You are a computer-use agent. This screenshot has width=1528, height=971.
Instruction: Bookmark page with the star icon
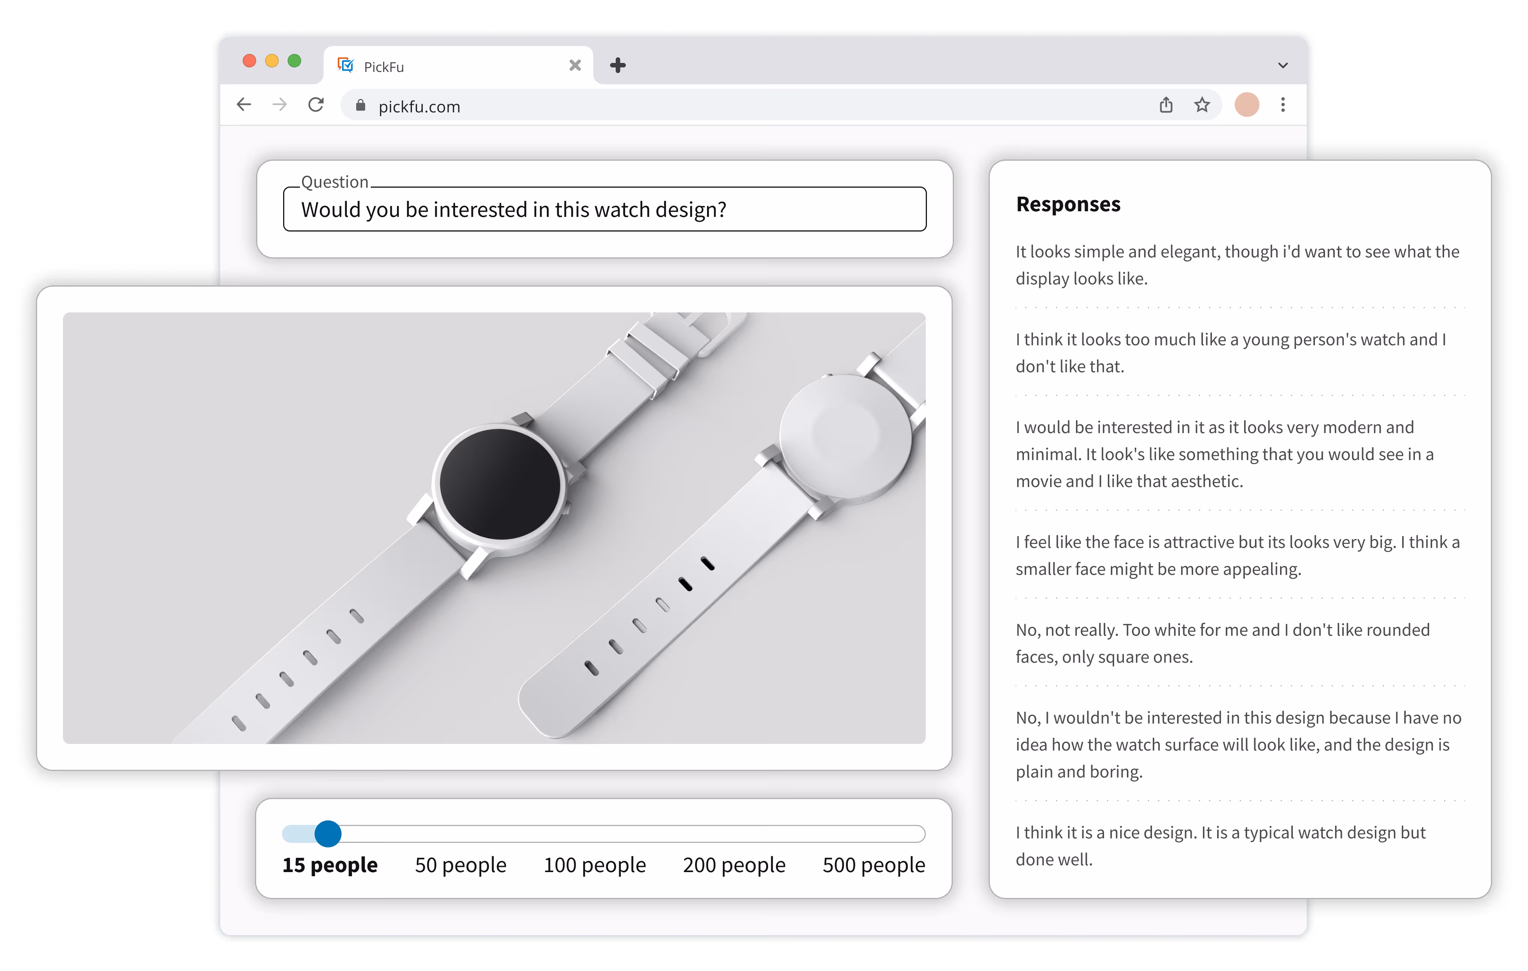tap(1202, 105)
